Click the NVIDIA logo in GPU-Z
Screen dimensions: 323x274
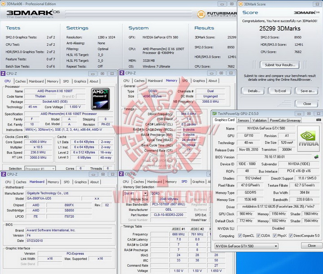(308, 139)
